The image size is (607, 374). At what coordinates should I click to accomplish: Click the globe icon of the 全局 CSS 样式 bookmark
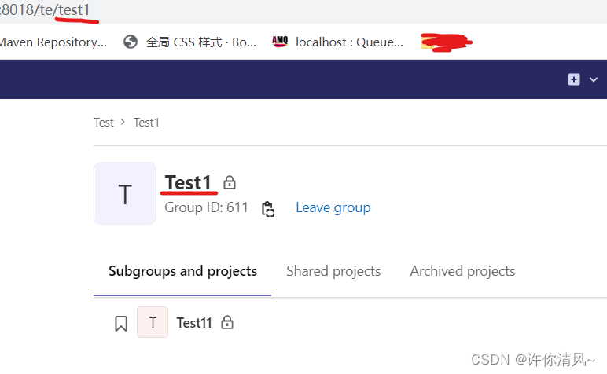[x=131, y=42]
